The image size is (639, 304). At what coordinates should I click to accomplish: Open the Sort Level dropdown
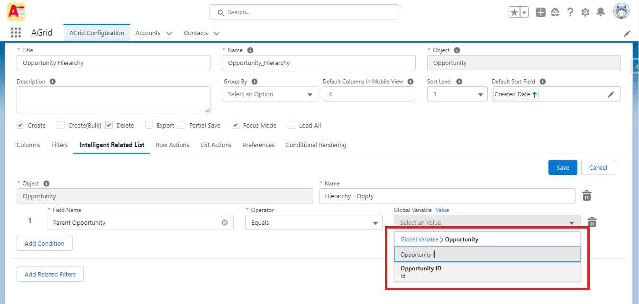pyautogui.click(x=457, y=94)
